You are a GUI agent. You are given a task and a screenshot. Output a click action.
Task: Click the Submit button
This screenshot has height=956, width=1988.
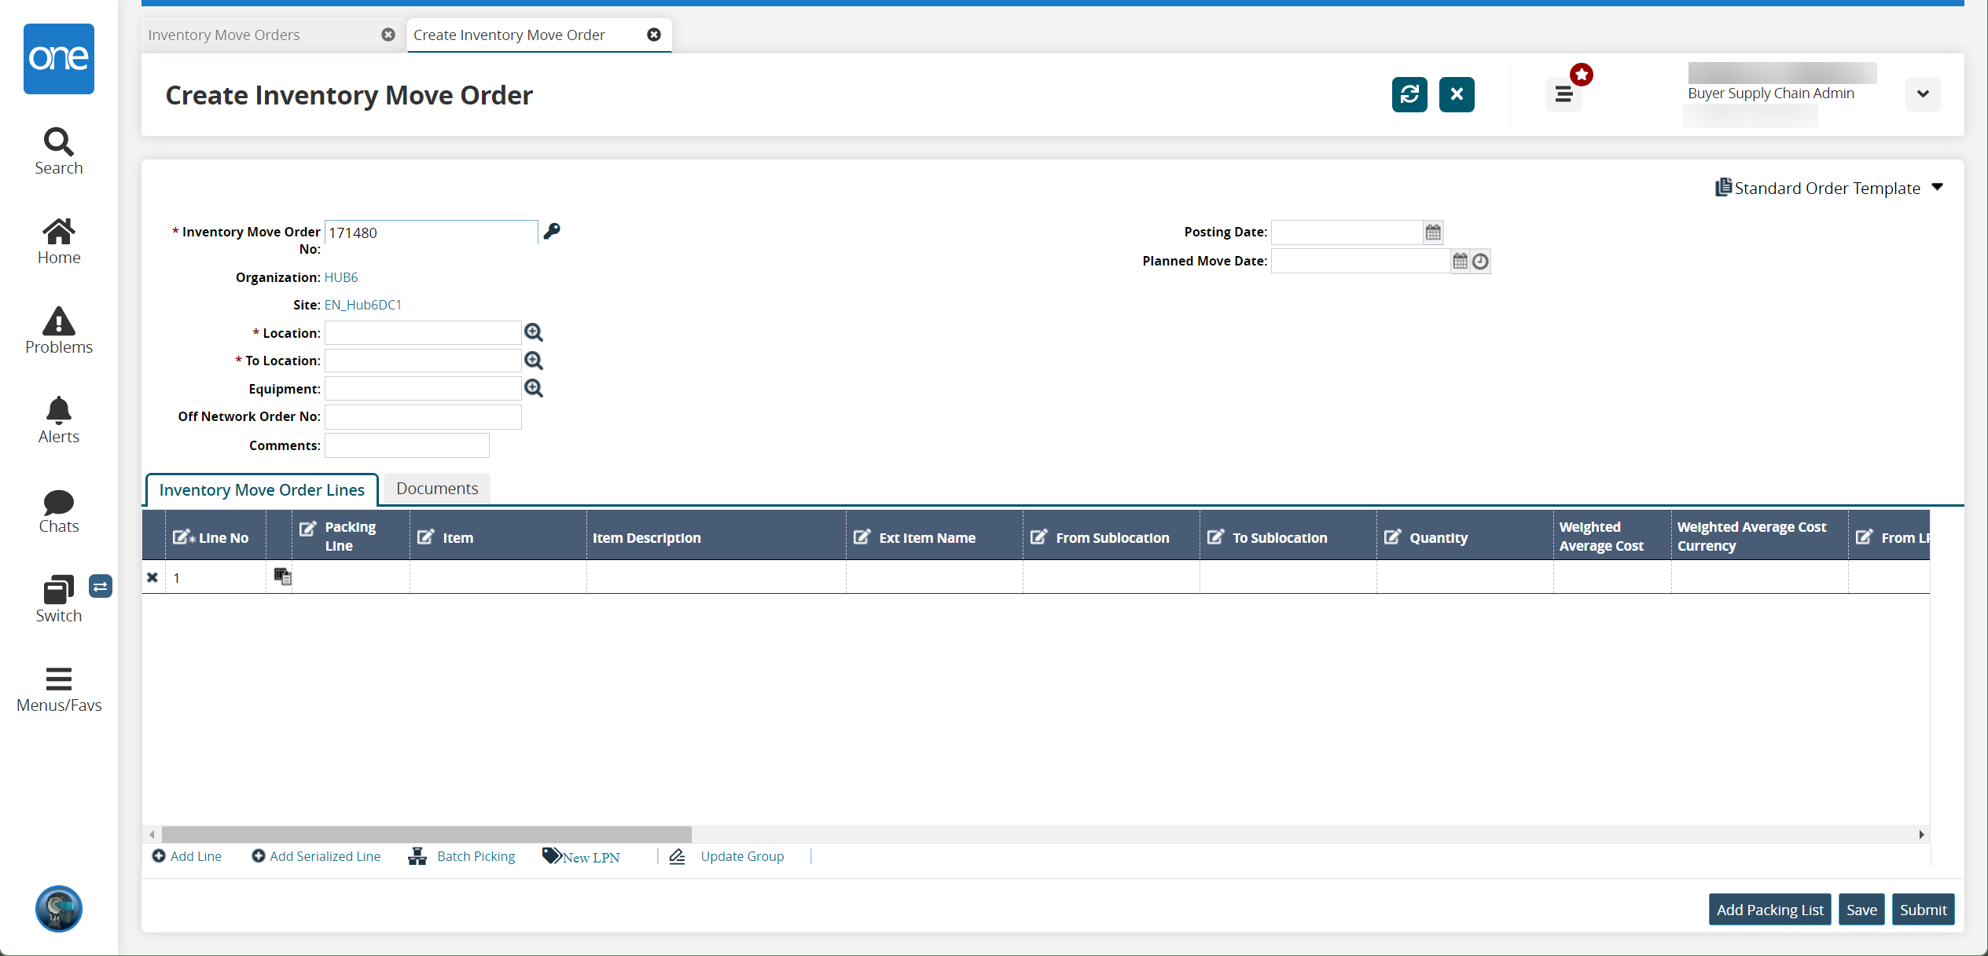coord(1922,909)
